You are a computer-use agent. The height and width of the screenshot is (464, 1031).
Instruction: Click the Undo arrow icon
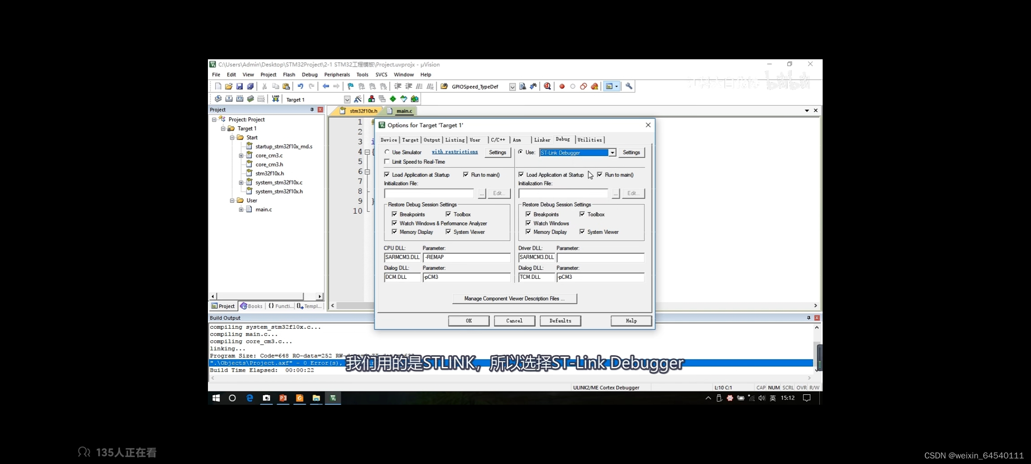pyautogui.click(x=300, y=86)
